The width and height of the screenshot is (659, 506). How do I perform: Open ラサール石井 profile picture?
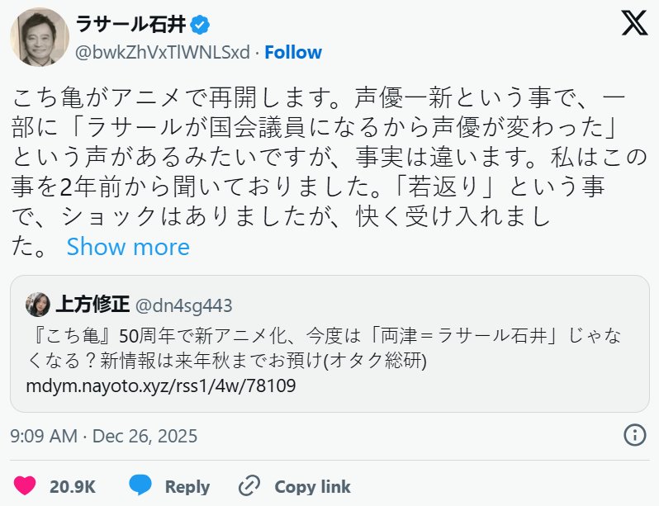pos(40,38)
